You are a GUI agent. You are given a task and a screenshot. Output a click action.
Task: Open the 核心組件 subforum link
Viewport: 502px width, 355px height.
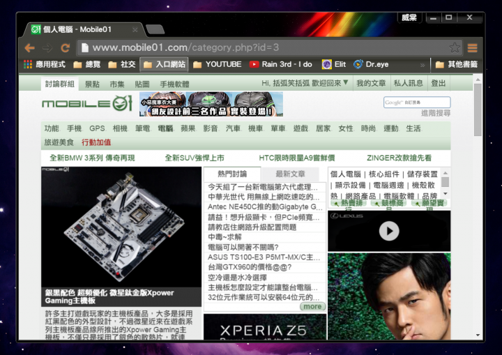pyautogui.click(x=384, y=174)
